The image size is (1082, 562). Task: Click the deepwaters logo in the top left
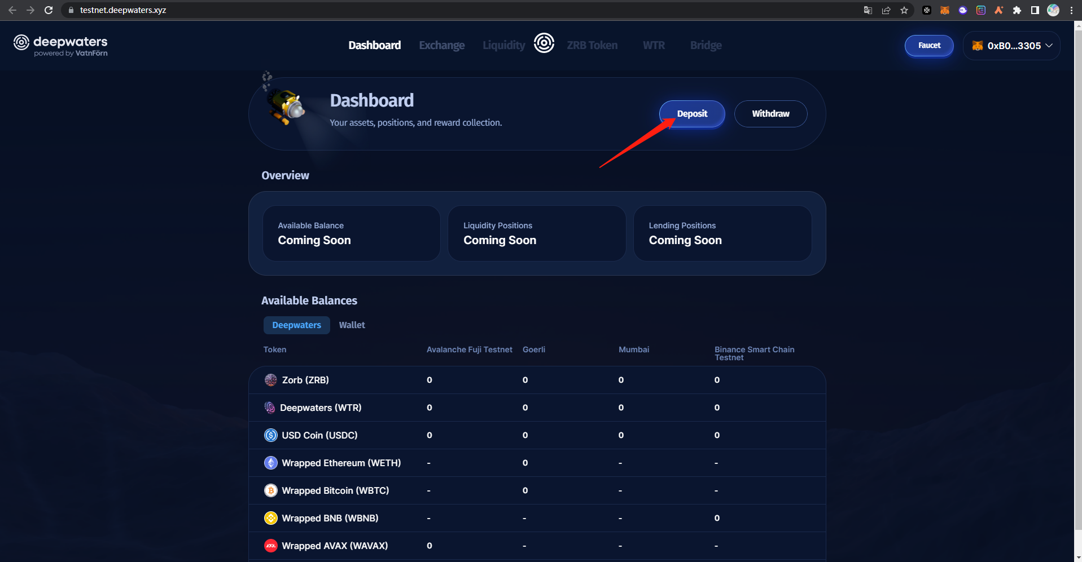click(60, 45)
